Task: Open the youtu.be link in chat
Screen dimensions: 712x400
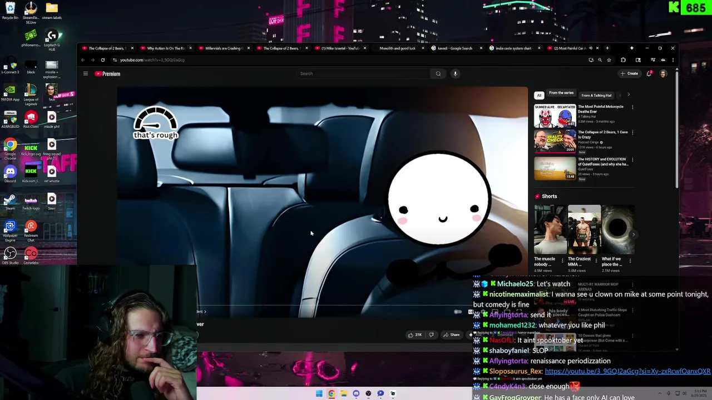Action: click(x=627, y=371)
